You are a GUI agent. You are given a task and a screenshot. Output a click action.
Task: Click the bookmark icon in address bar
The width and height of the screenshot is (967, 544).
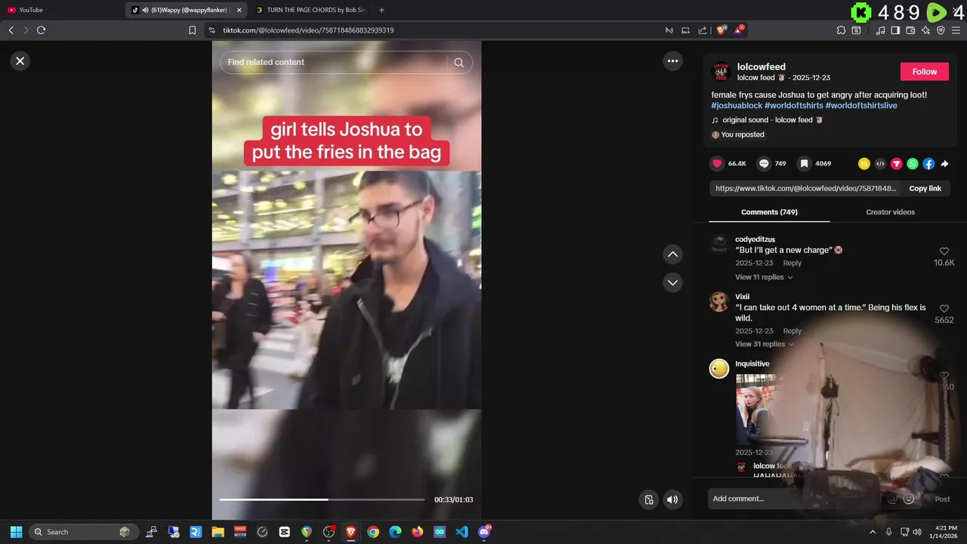[x=192, y=30]
